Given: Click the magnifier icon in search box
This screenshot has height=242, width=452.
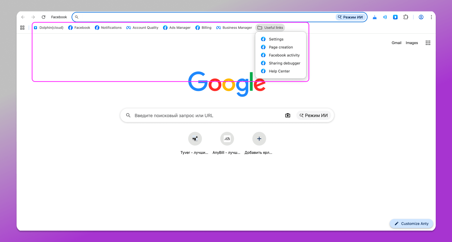Looking at the screenshot, I should (x=128, y=116).
